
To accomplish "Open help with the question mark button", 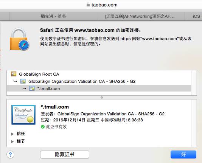I will 11,154.
